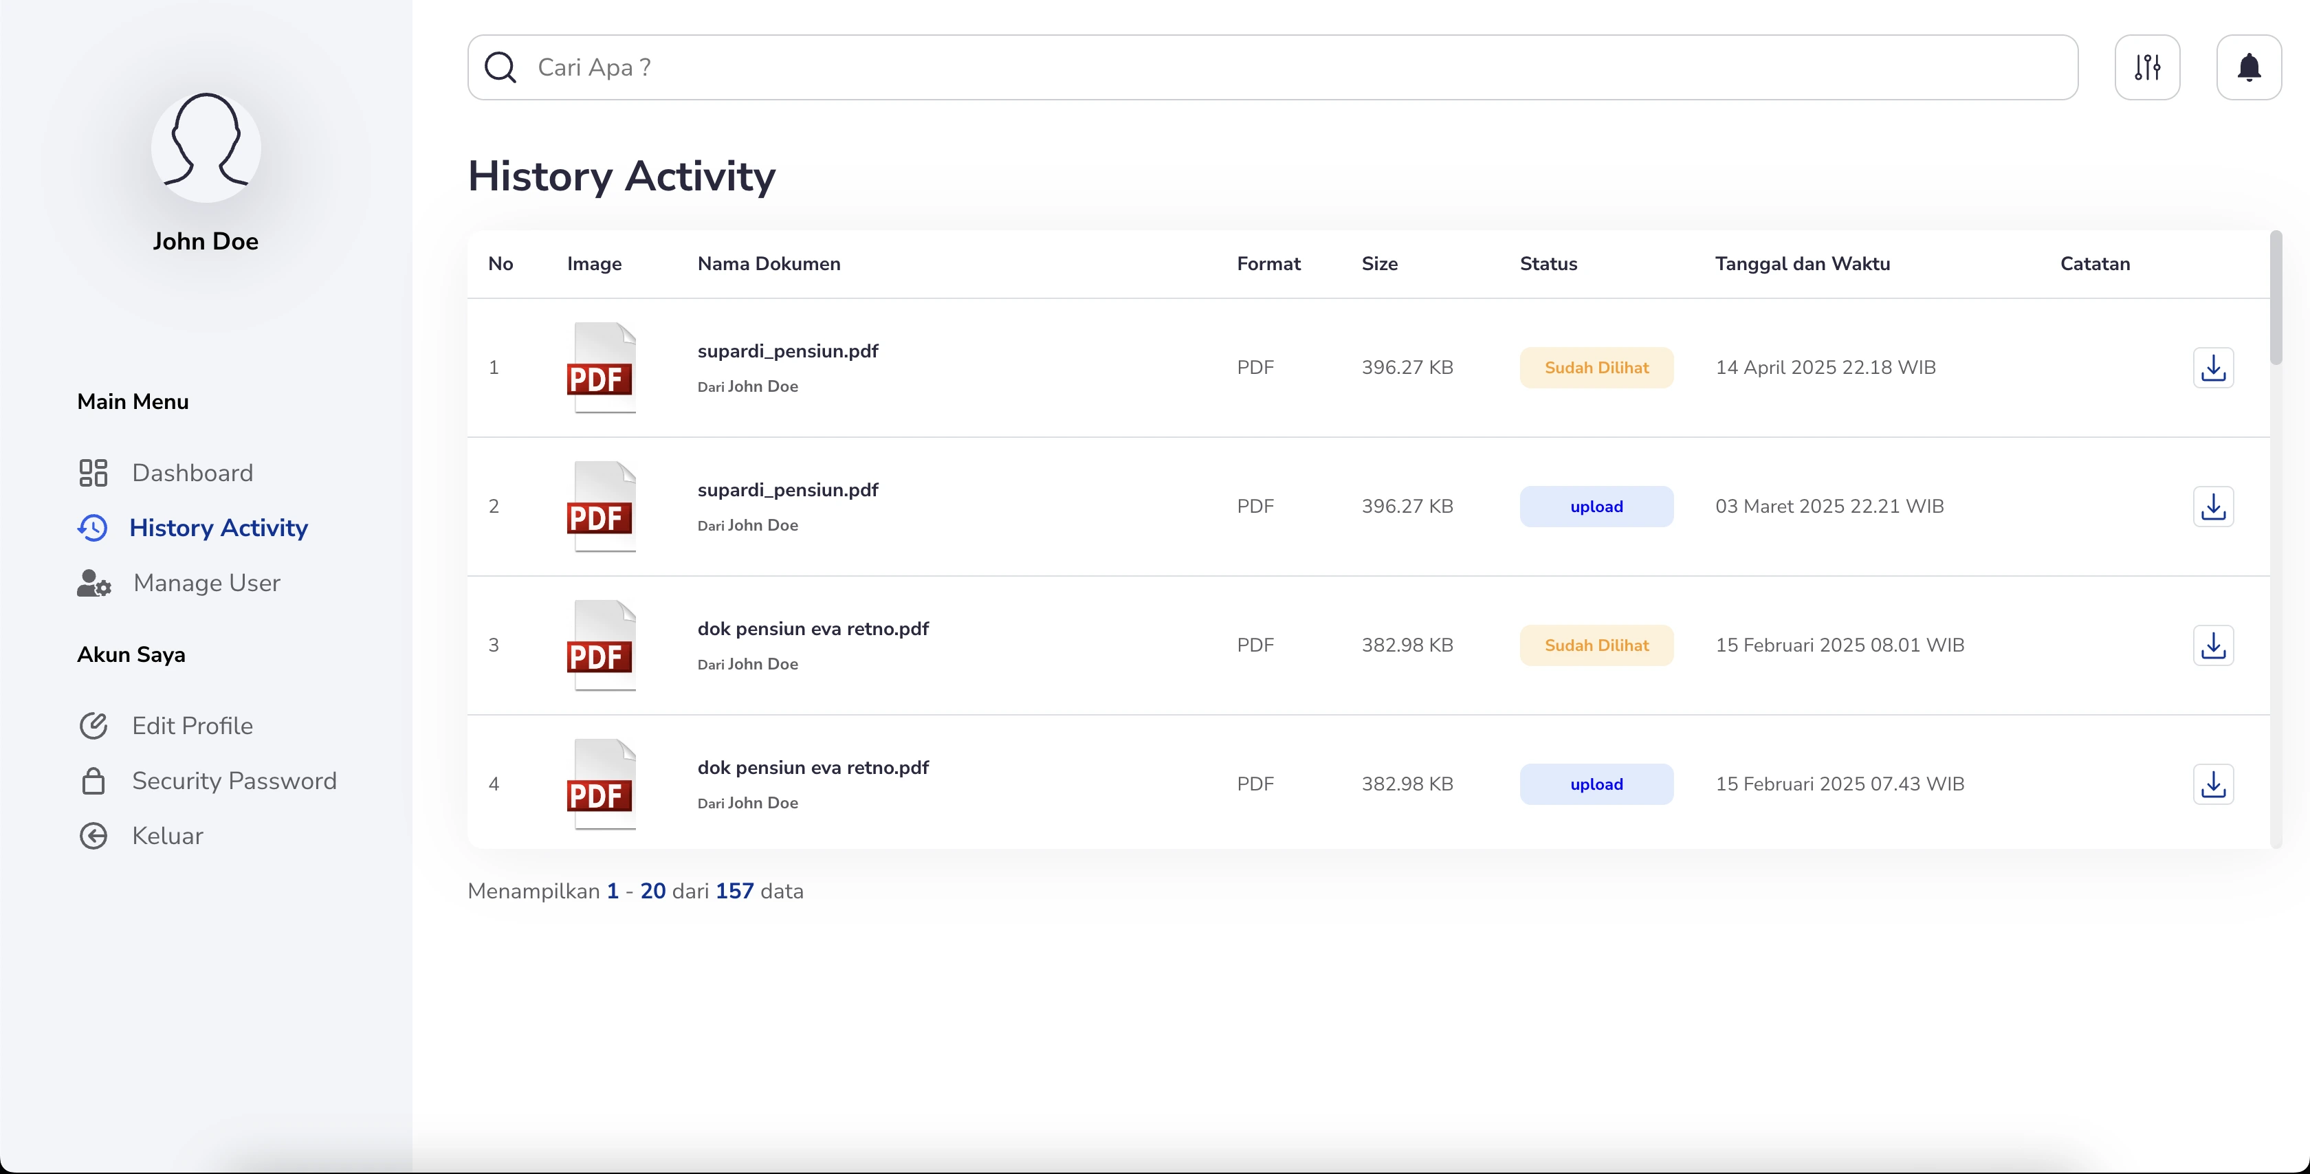Select History Activity in sidebar
Screen dimensions: 2310x1174
[218, 527]
